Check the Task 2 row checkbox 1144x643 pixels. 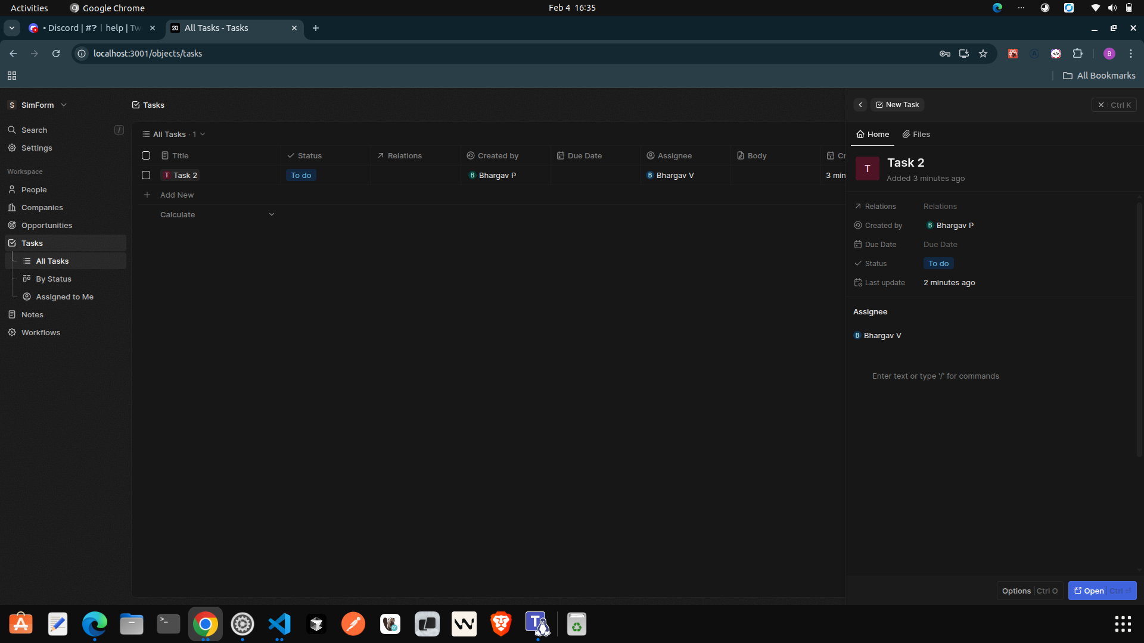pos(146,175)
